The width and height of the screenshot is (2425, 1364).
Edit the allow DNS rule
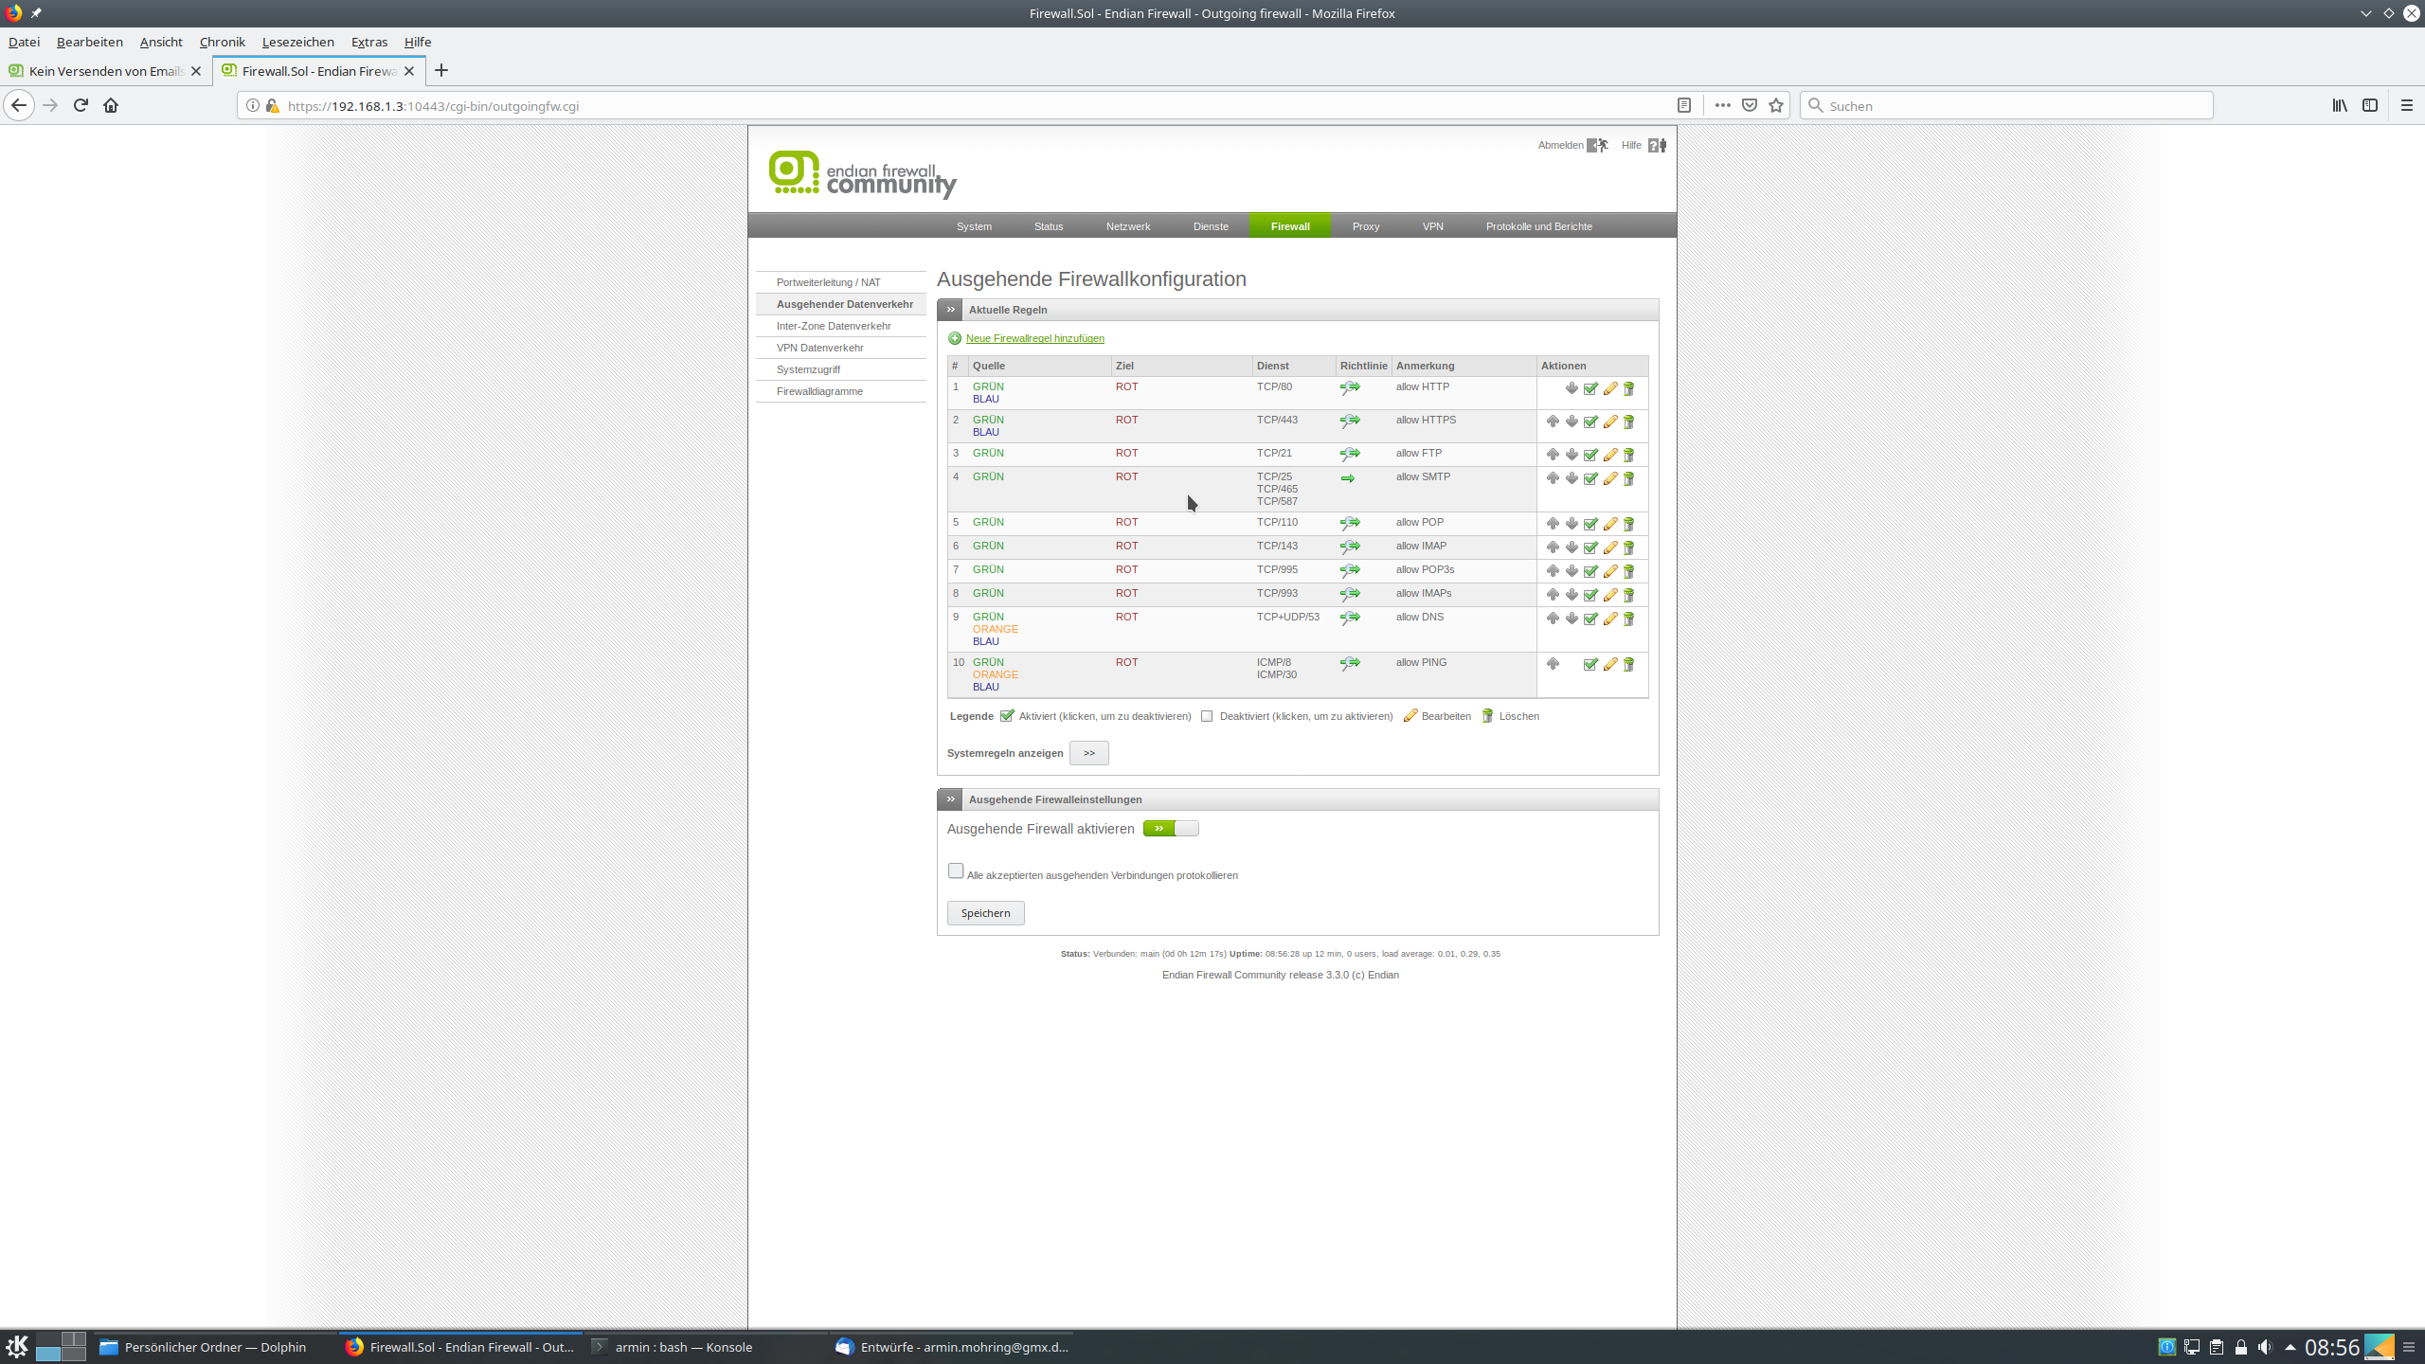(x=1609, y=619)
